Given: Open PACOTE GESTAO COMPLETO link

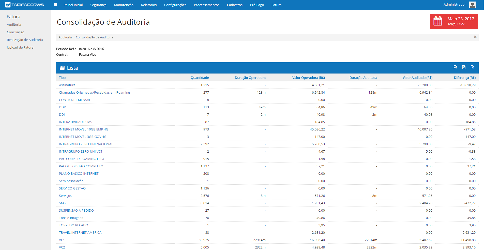Looking at the screenshot, I should pyautogui.click(x=81, y=166).
